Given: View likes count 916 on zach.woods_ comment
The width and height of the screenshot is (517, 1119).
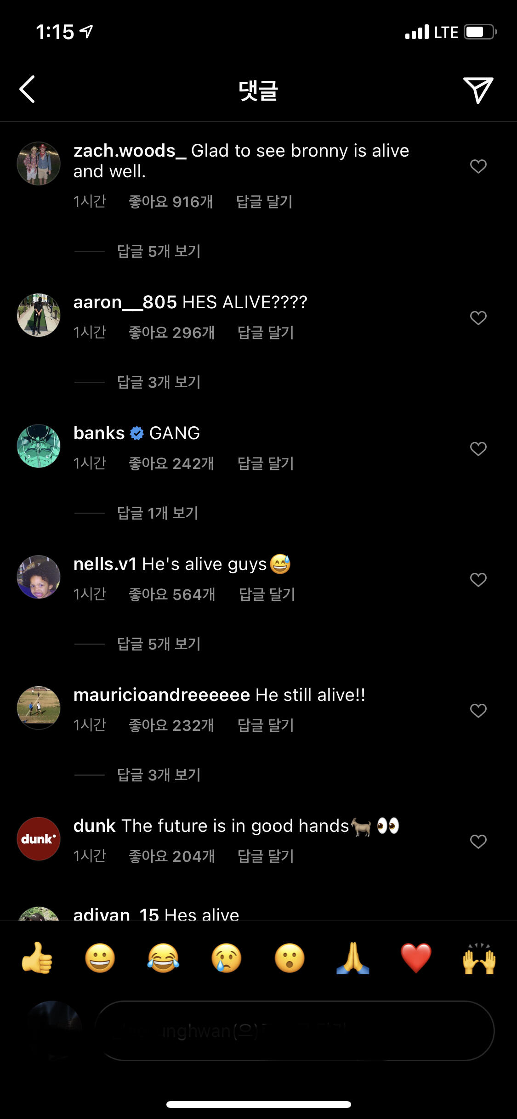Looking at the screenshot, I should coord(170,202).
